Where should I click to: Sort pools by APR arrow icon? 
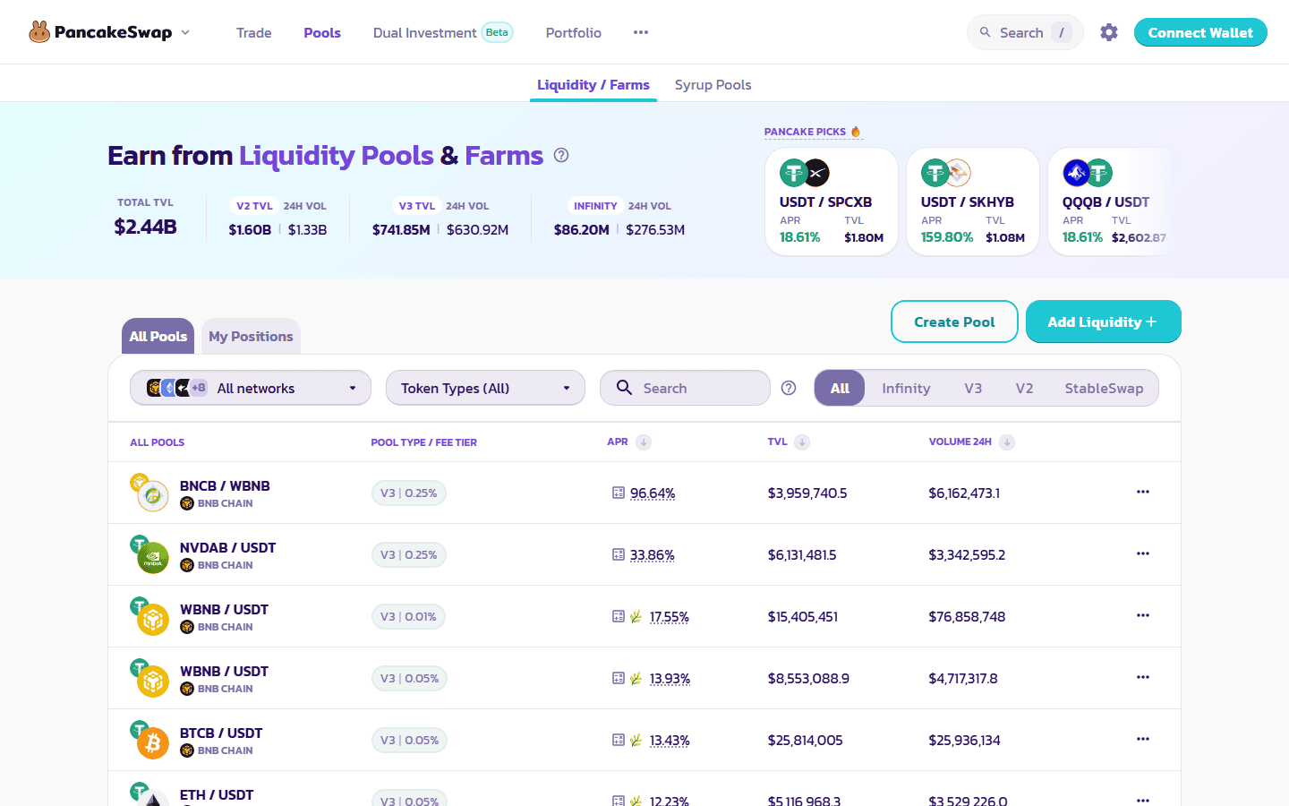(644, 442)
